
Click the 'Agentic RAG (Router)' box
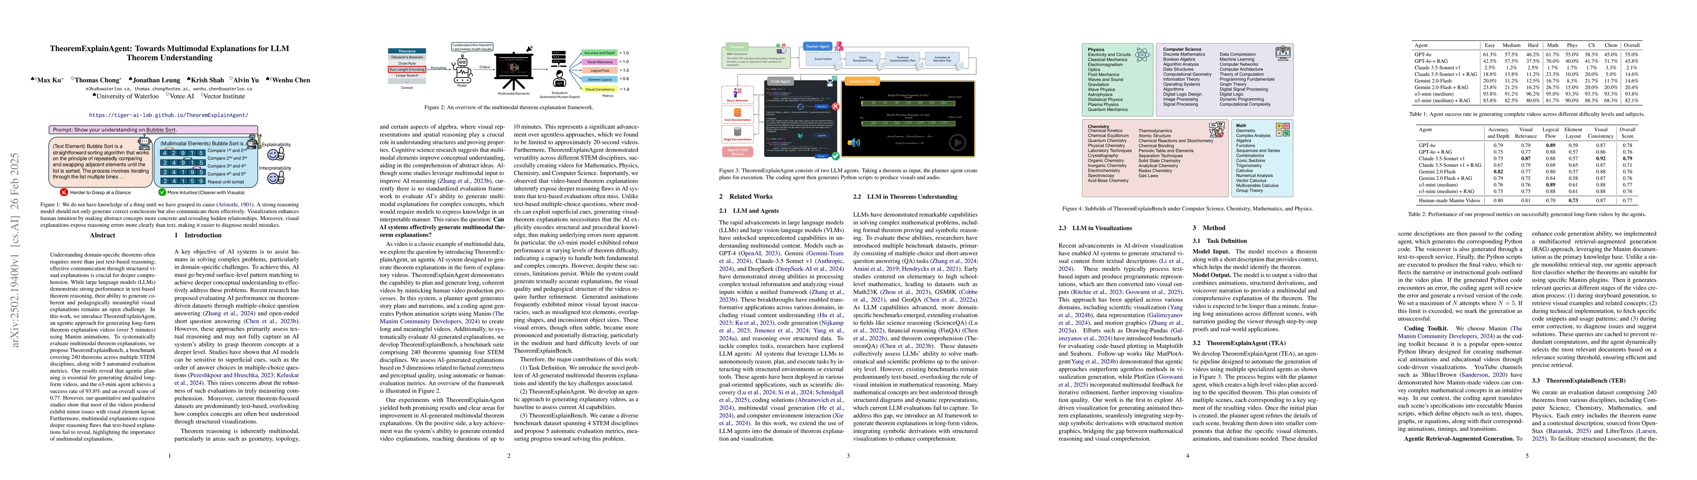pyautogui.click(x=737, y=152)
